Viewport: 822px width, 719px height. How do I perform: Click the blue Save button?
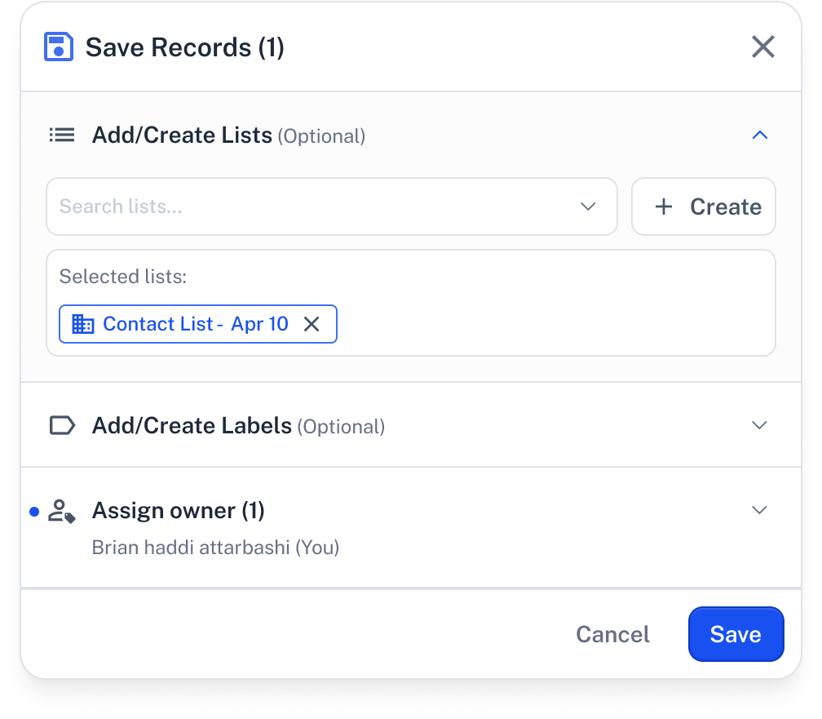click(736, 634)
